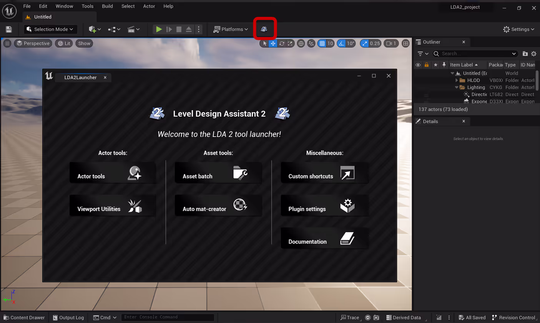Open the Settings dropdown
The height and width of the screenshot is (323, 540).
point(518,29)
